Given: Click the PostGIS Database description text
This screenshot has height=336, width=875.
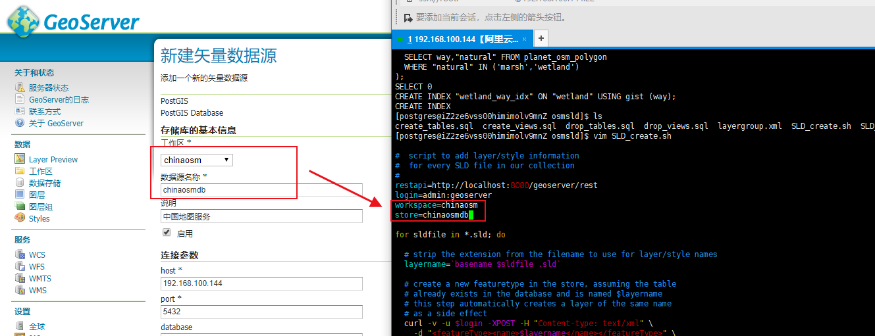Looking at the screenshot, I should (192, 113).
